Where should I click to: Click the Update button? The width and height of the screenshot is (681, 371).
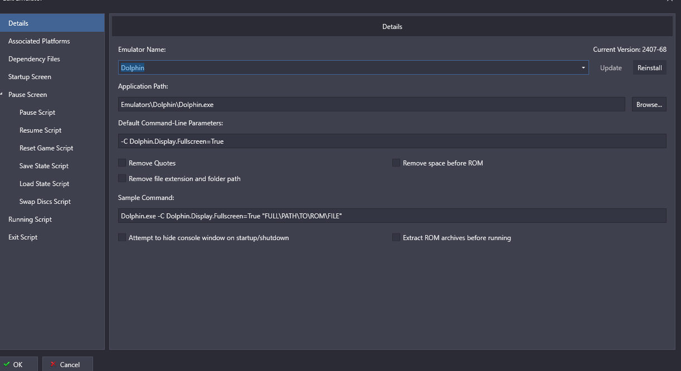click(x=611, y=68)
